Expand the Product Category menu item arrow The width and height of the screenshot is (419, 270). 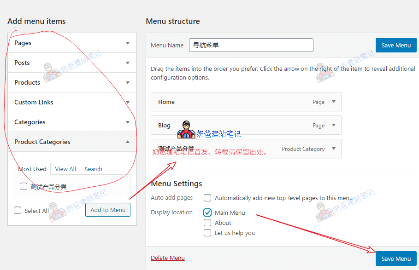334,149
